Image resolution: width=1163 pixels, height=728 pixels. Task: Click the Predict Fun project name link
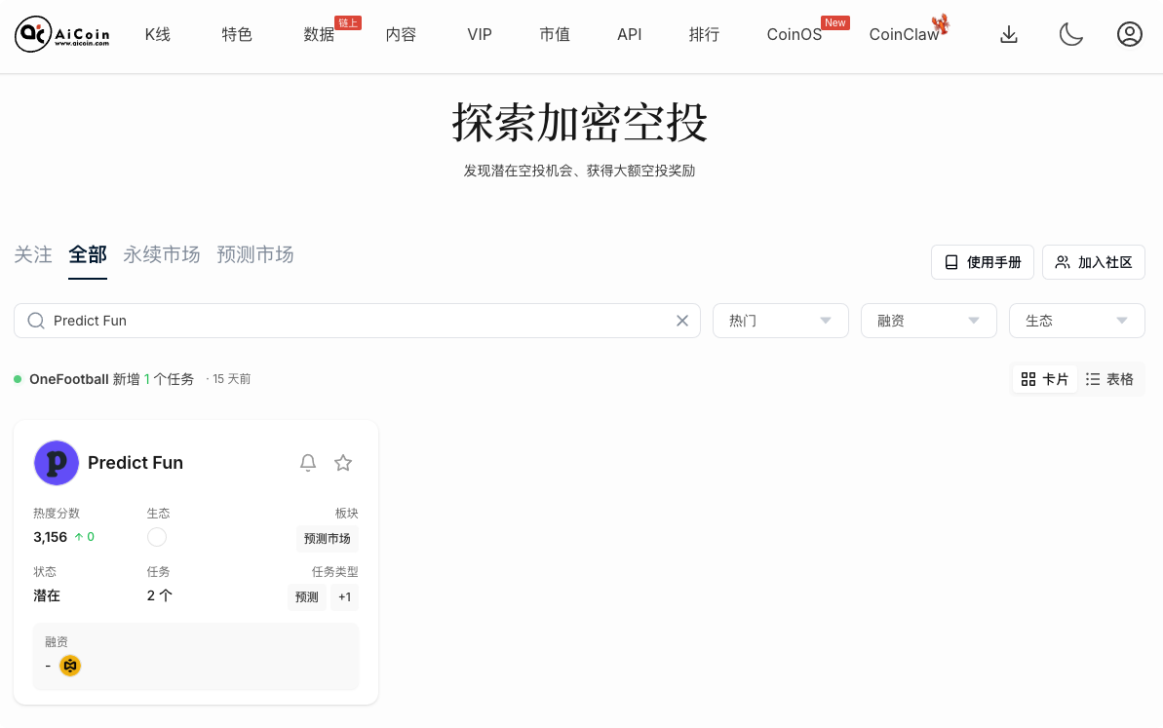click(x=135, y=463)
